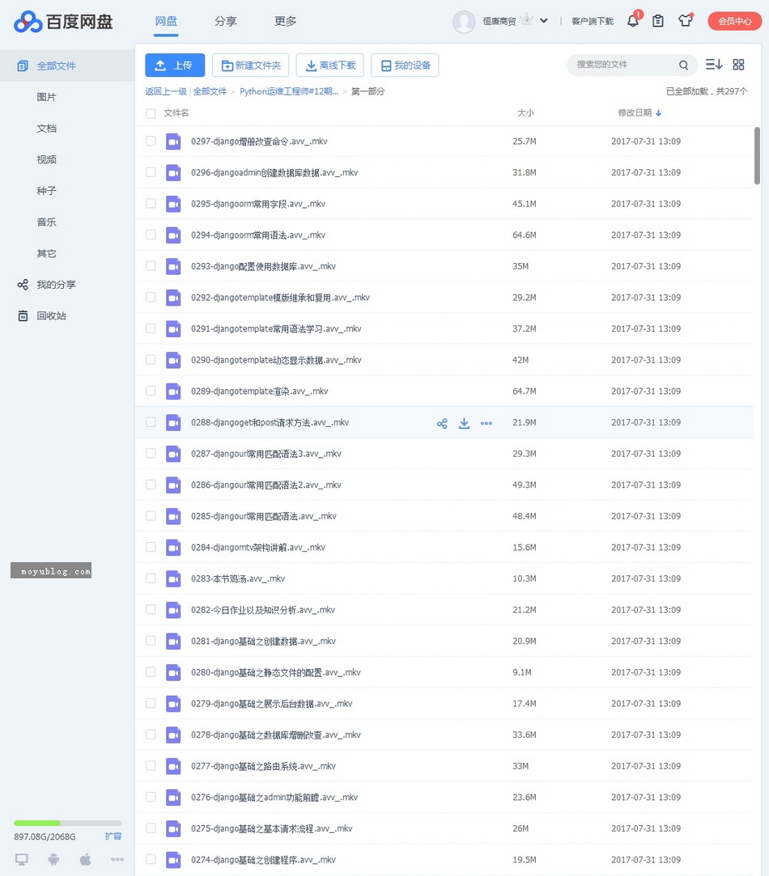Open the notification bell icon
Image resolution: width=769 pixels, height=876 pixels.
point(633,21)
